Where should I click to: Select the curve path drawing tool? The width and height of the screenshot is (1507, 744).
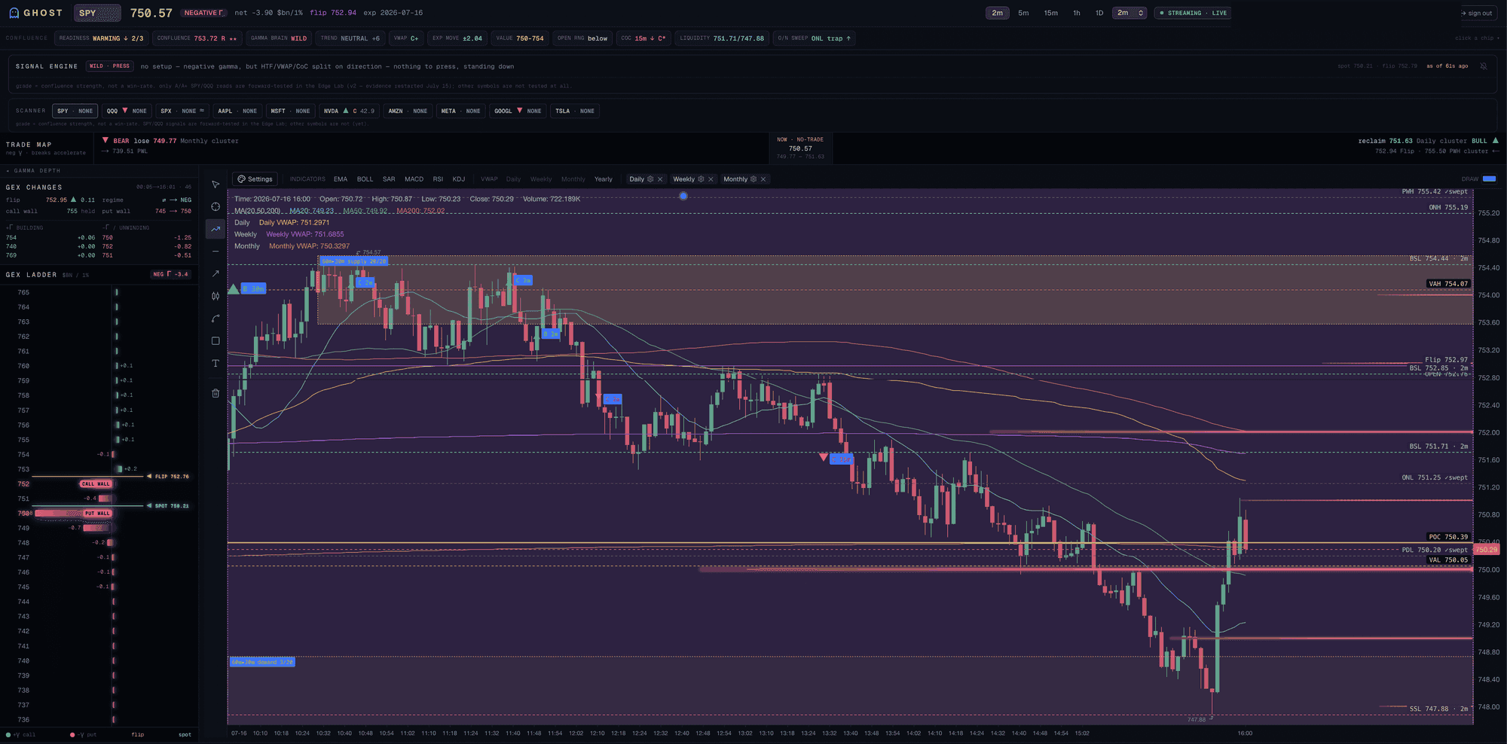pyautogui.click(x=216, y=319)
